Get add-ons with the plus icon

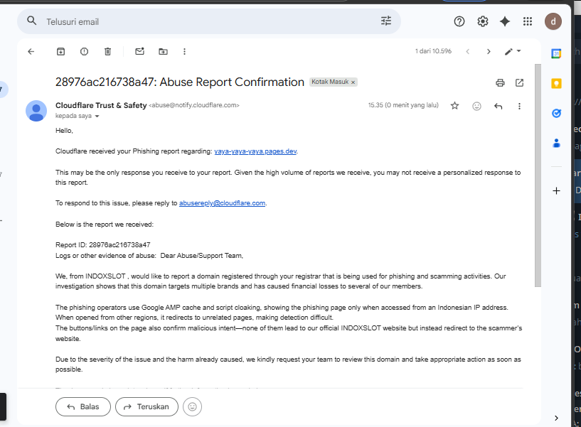[x=556, y=190]
